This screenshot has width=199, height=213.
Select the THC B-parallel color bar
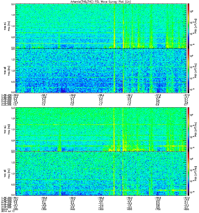pos(188,174)
